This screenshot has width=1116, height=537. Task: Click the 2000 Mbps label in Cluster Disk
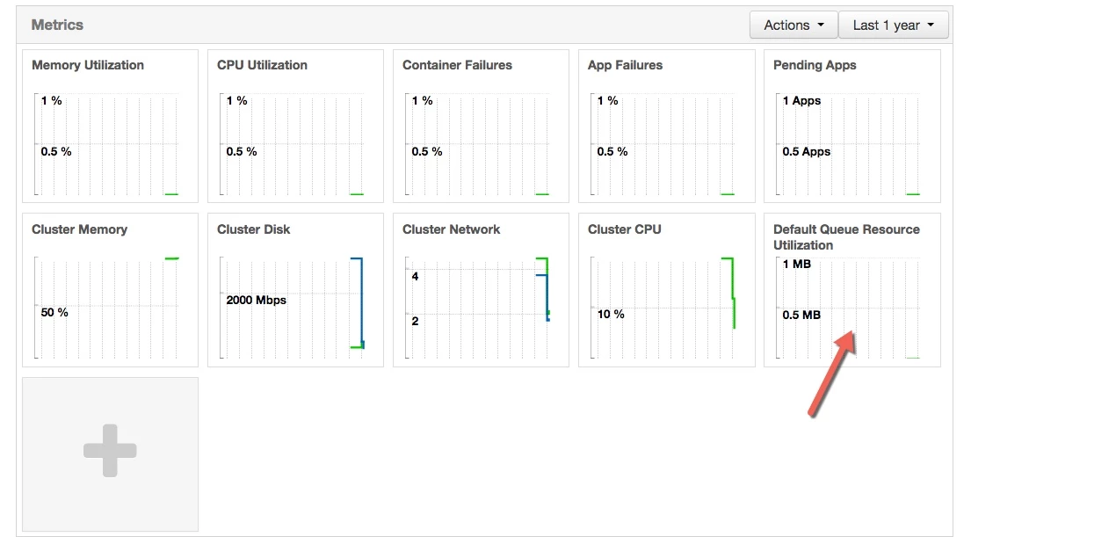(x=257, y=300)
